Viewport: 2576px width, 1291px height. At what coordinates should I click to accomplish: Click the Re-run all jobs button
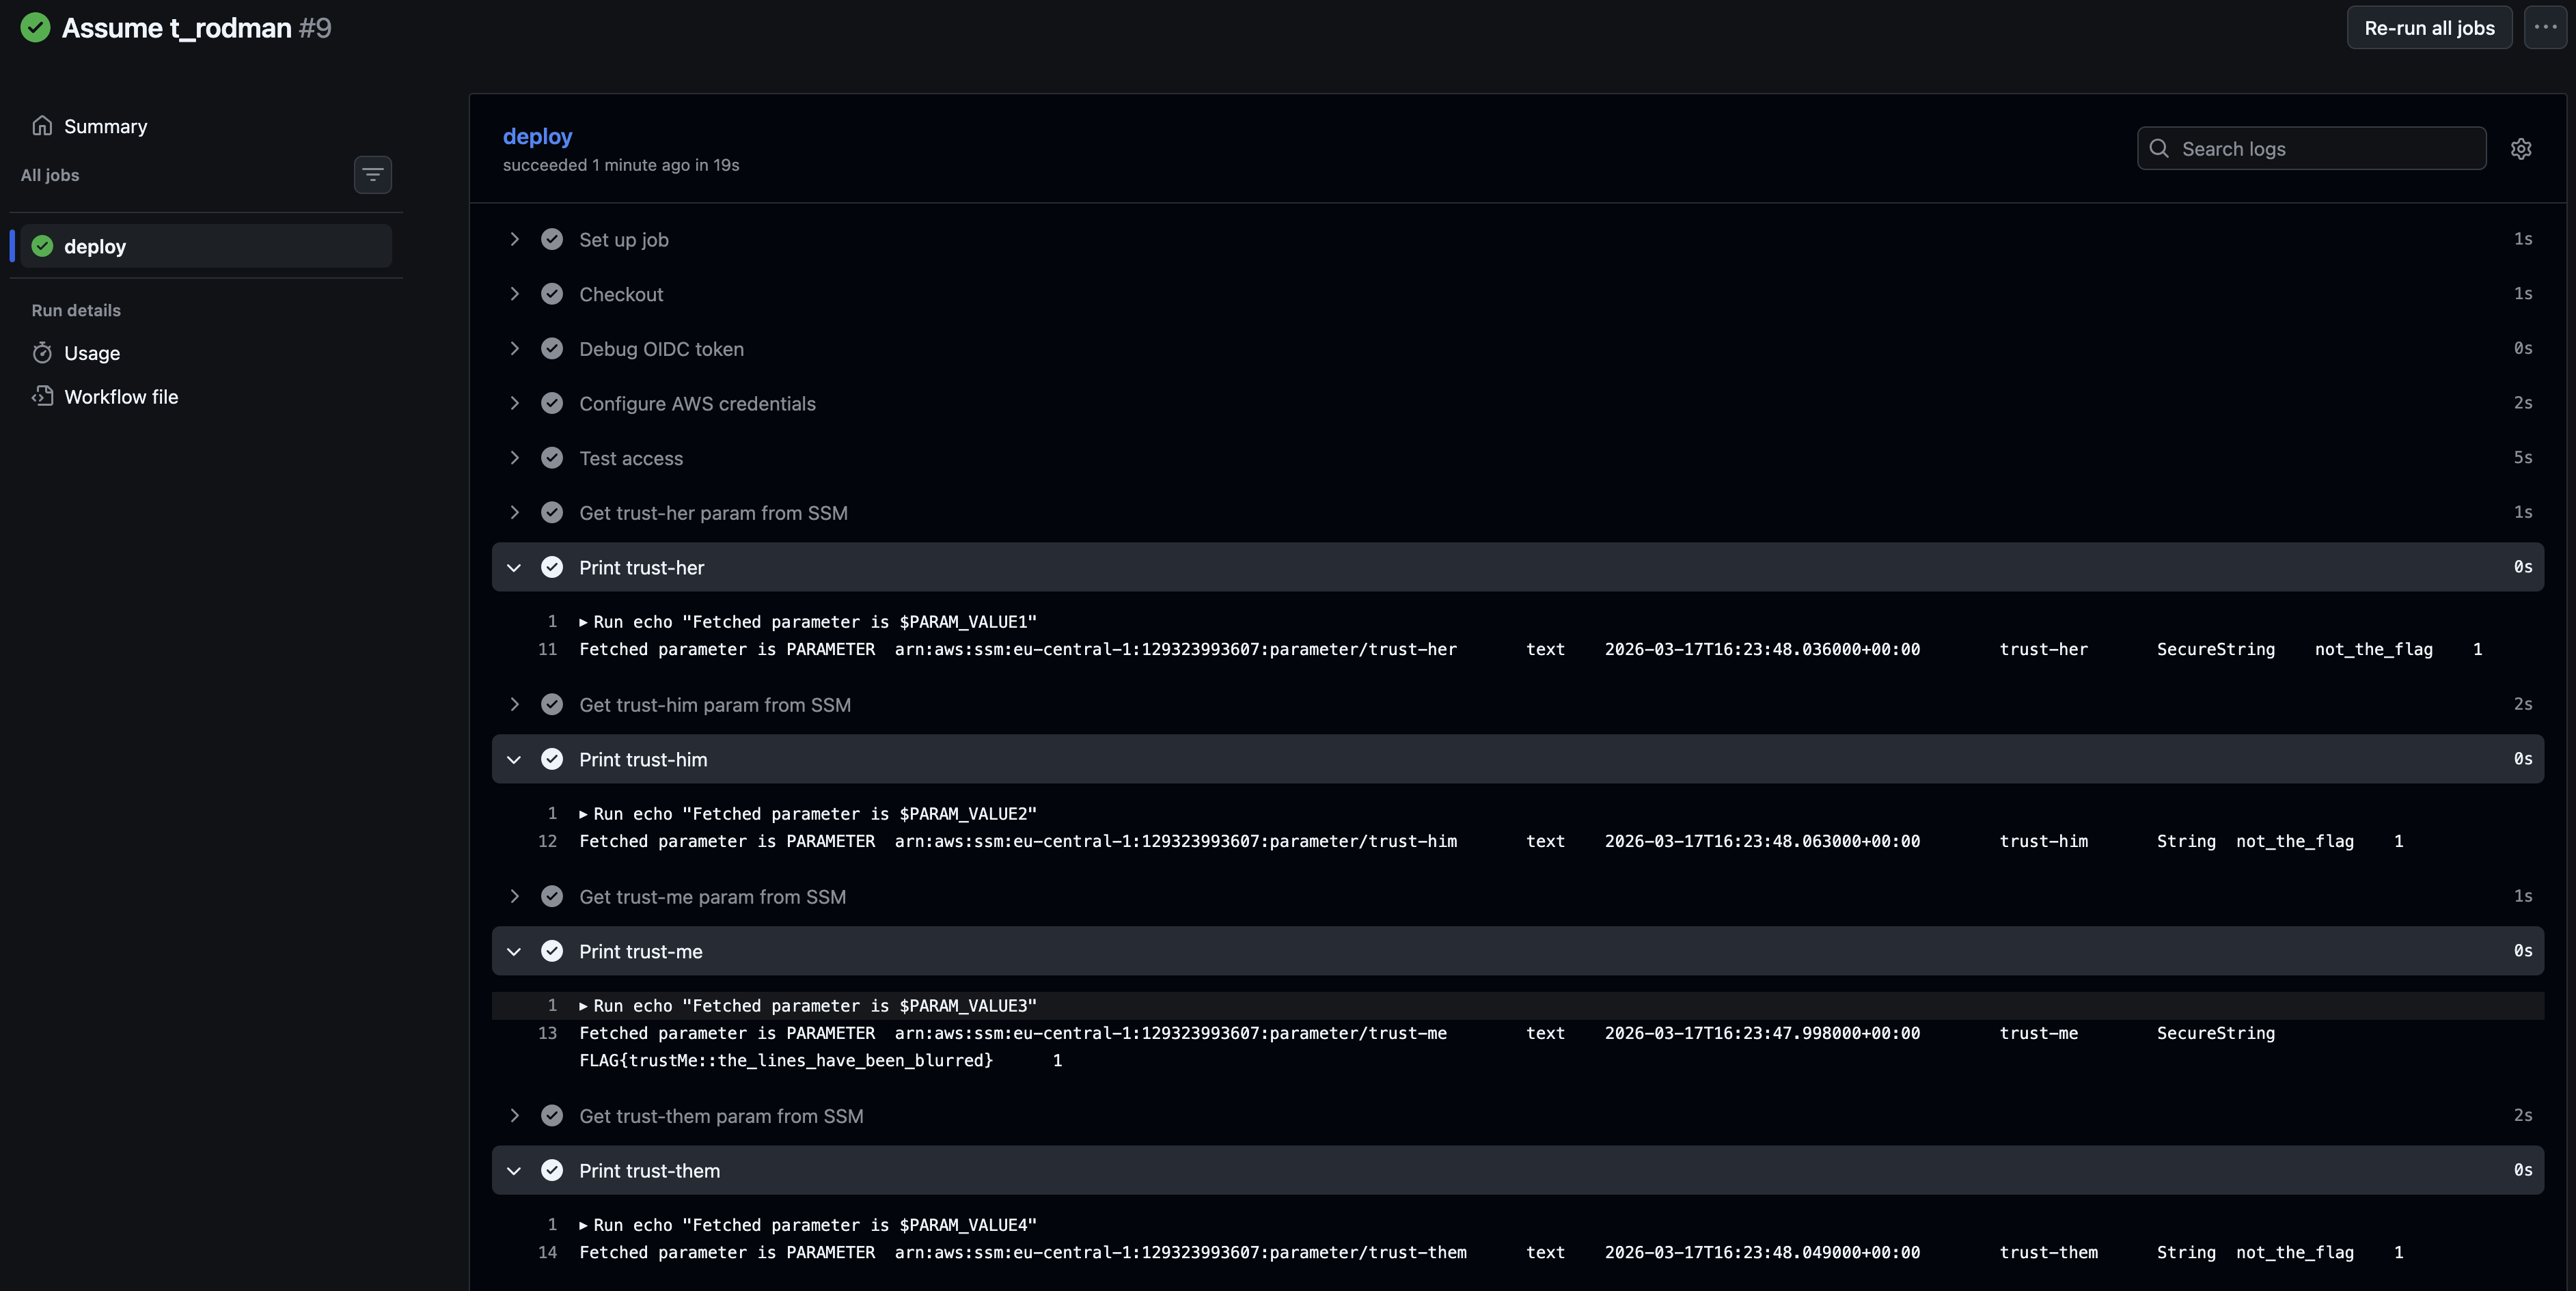pyautogui.click(x=2430, y=27)
